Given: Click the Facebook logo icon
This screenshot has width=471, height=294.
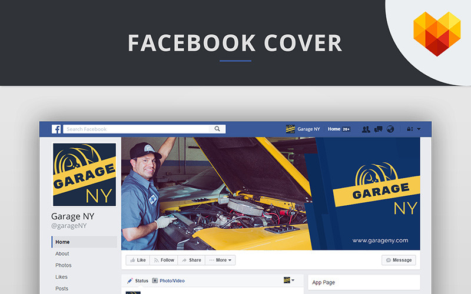Looking at the screenshot, I should click(56, 129).
